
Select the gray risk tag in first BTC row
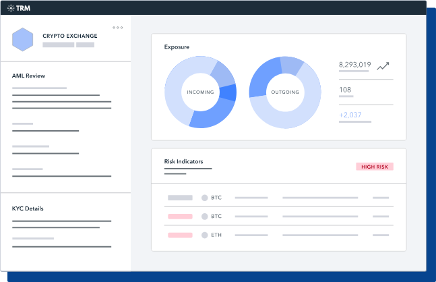[180, 198]
